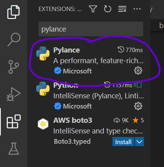Open the Testing flask view
Viewport: 164px width, 167px height.
click(14, 148)
